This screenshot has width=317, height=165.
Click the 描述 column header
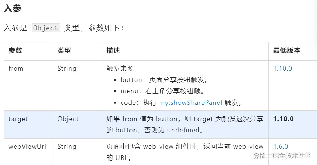coord(113,50)
